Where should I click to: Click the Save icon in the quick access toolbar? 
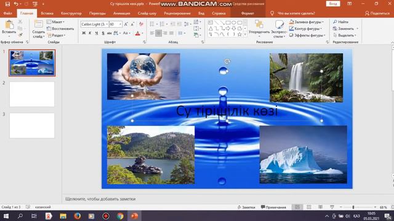(x=7, y=4)
